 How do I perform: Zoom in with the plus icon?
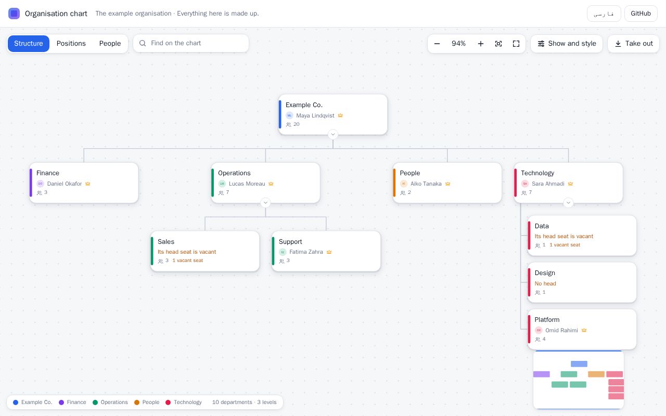tap(481, 44)
